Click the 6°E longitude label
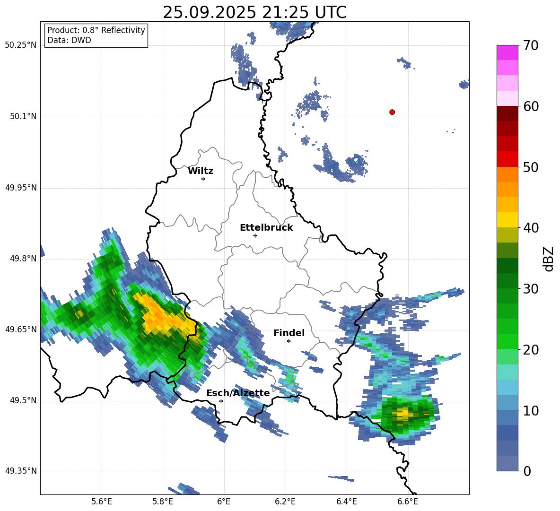 click(x=224, y=502)
